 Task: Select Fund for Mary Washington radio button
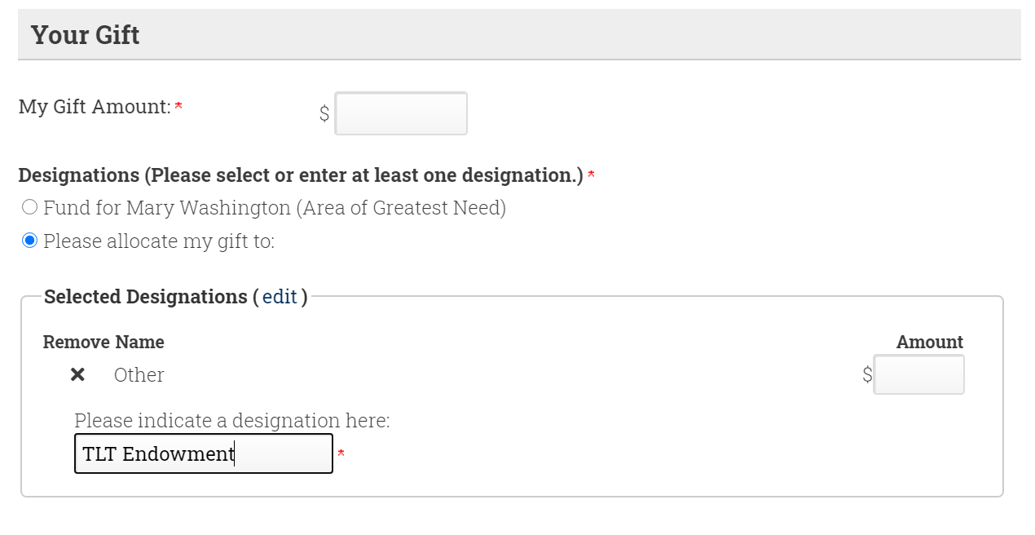(30, 207)
